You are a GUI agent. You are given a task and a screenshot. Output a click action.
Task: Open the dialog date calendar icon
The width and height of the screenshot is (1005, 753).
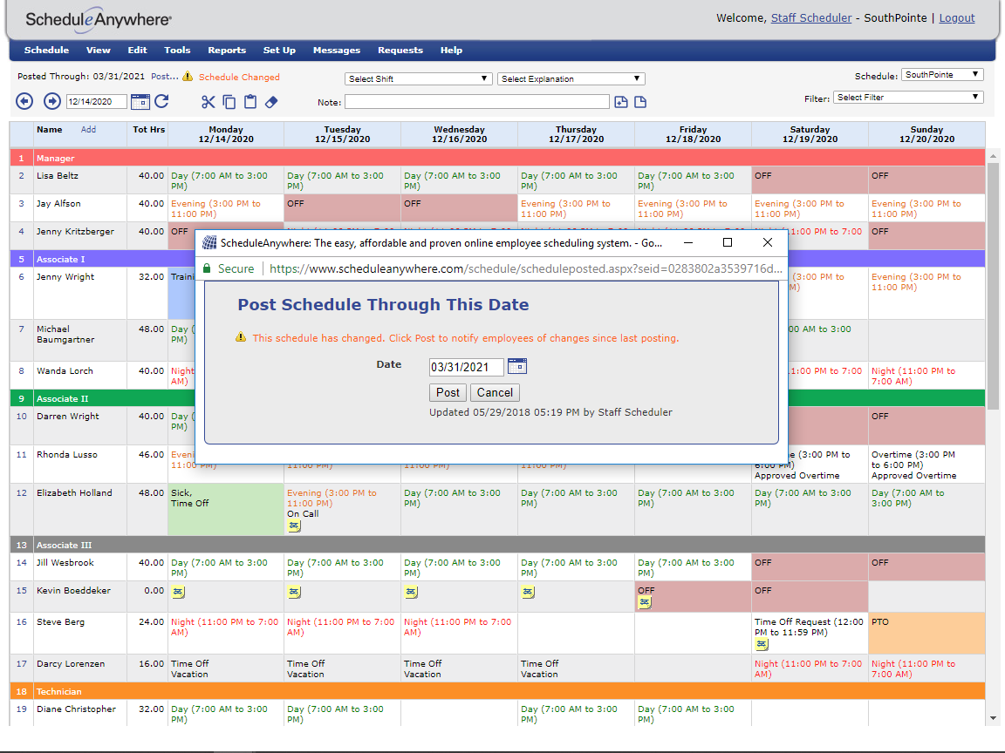[516, 366]
